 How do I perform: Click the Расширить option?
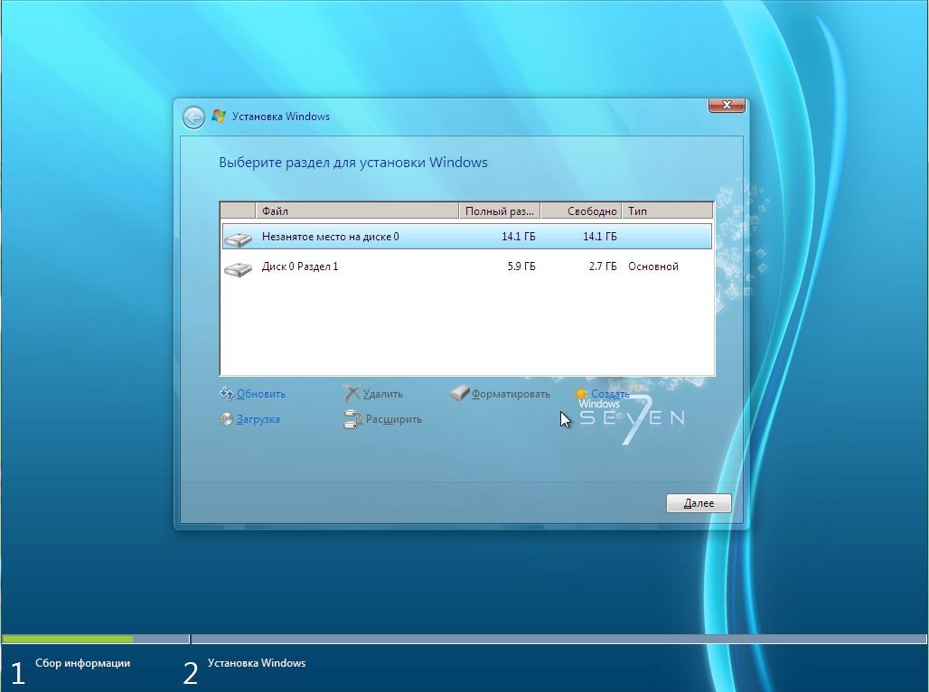[393, 419]
